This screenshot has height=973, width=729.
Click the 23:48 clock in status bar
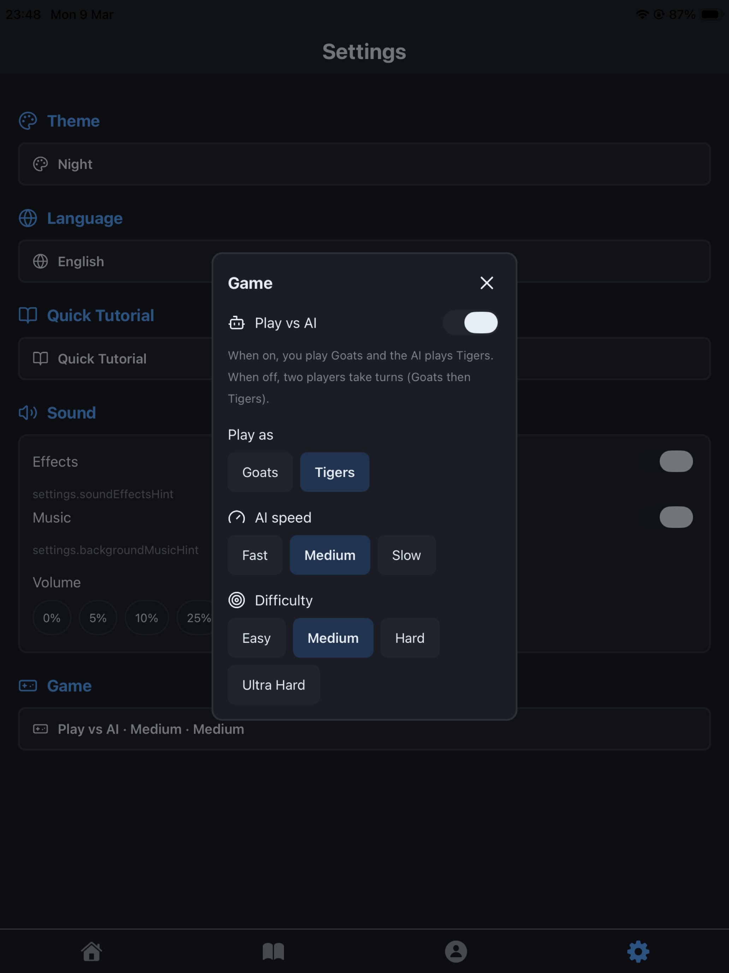tap(23, 14)
